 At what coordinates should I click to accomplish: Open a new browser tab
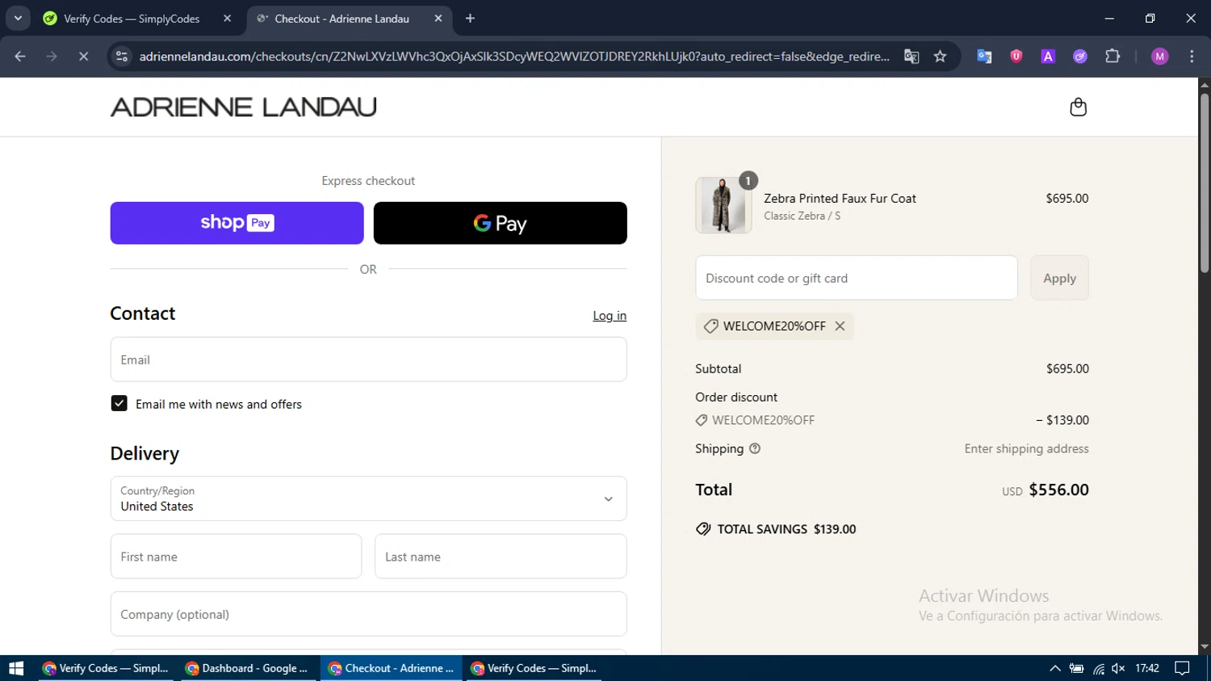coord(470,19)
